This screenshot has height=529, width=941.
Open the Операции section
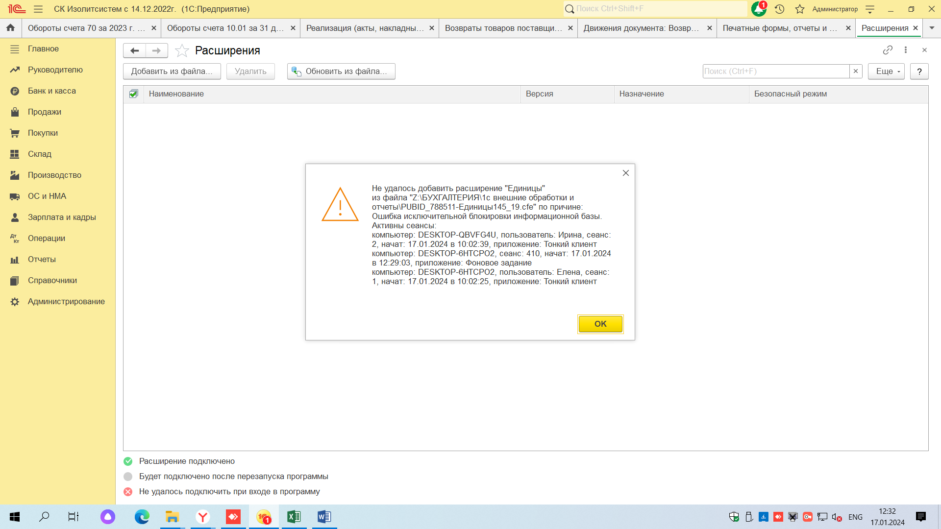[x=58, y=239]
